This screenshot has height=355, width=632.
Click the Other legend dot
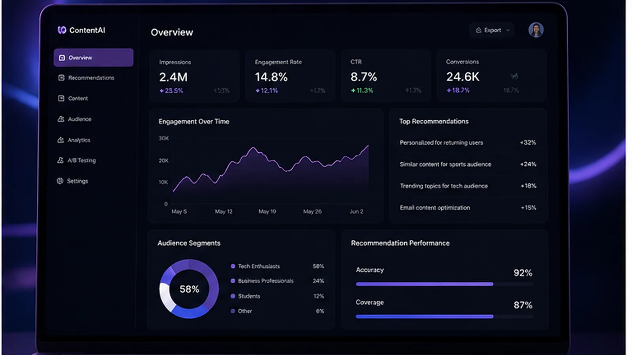(x=233, y=311)
